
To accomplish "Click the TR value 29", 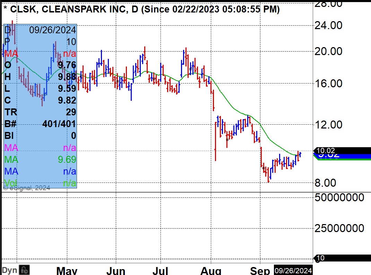I will point(71,112).
